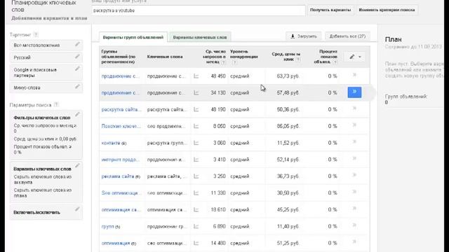Viewport: 449px width, 252px height.
Task: Open Похожие ключе ad group link
Action: click(121, 126)
